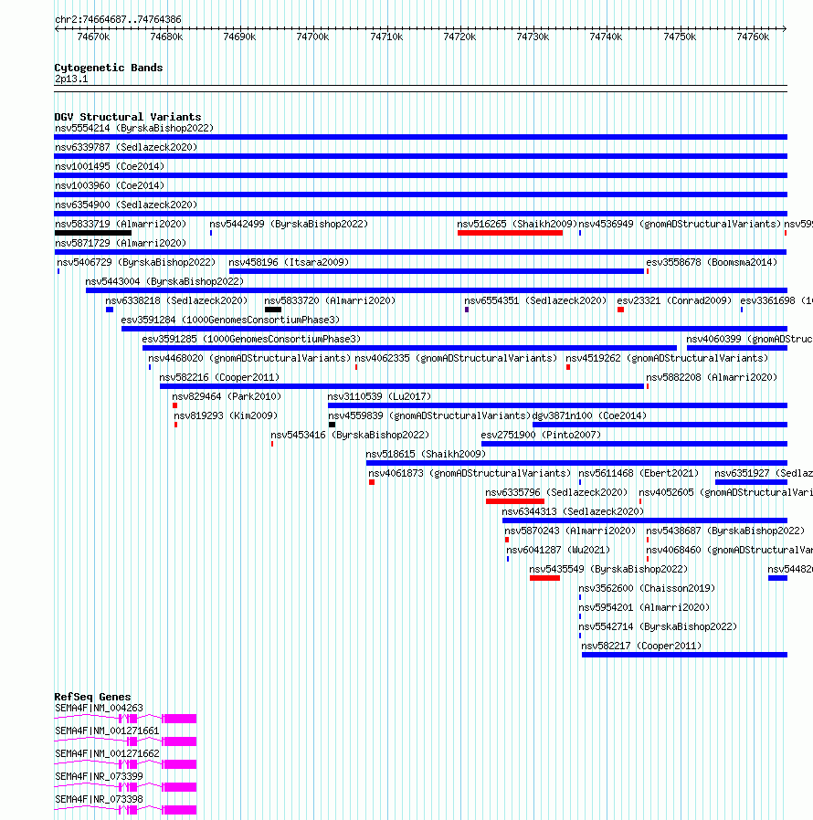
Task: Click the nsv6354900 (Sedlazeck2020) label
Action: (x=126, y=205)
